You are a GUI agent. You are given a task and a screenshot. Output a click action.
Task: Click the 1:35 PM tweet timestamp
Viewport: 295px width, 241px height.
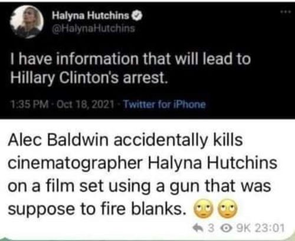click(30, 104)
